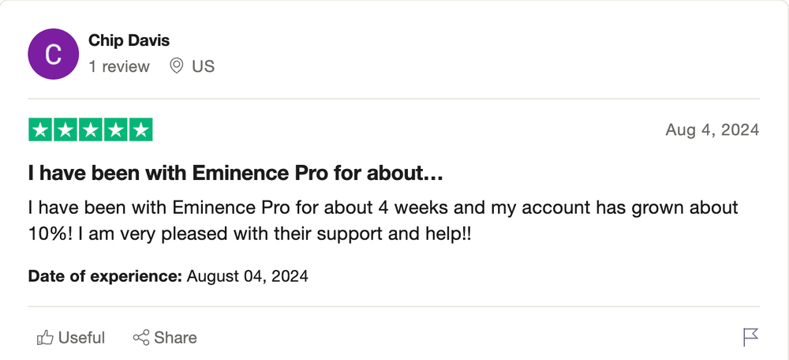
Task: Click the review body paragraph text
Action: [x=383, y=221]
